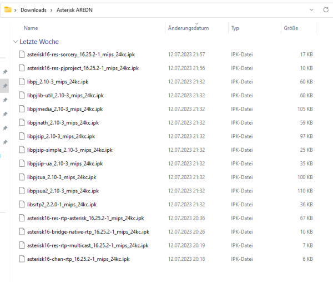Select asterisk16-res-sorcery_16.25.2-1_mips_24kc.ipk
Viewport: 333px width, 282px height.
click(81, 55)
